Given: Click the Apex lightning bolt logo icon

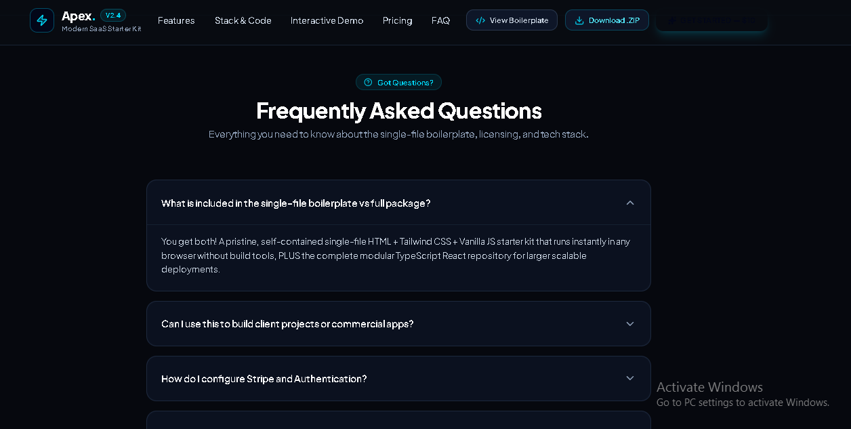Looking at the screenshot, I should pyautogui.click(x=42, y=20).
